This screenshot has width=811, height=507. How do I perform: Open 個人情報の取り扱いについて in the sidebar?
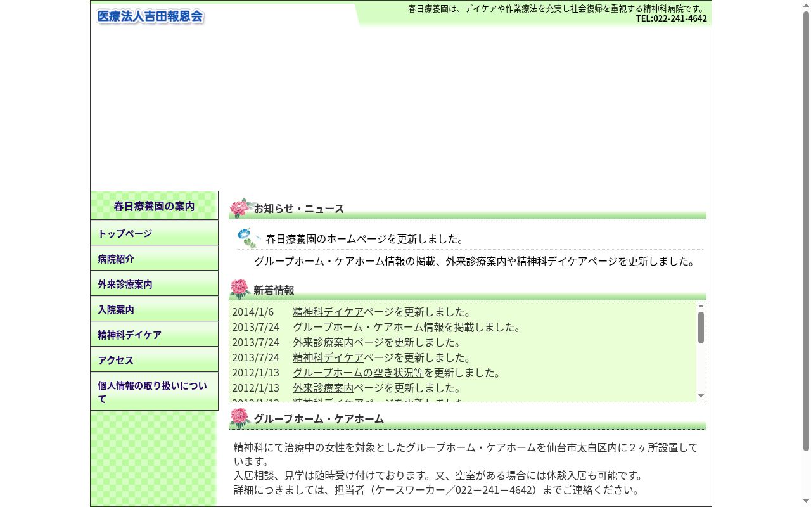[x=154, y=391]
